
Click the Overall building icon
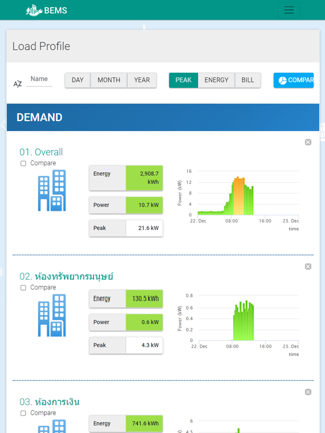point(52,191)
